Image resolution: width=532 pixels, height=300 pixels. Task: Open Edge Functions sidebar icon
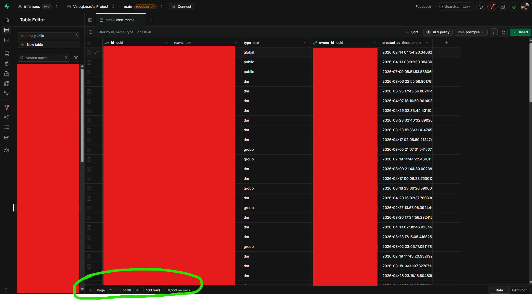(7, 84)
